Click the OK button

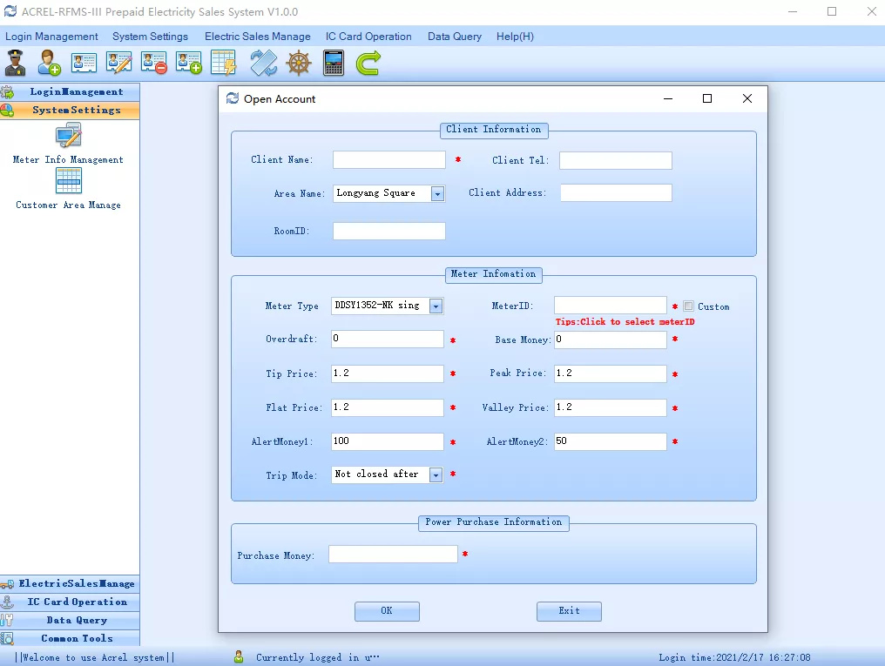387,611
